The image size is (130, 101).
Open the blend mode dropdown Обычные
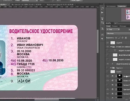(118, 33)
